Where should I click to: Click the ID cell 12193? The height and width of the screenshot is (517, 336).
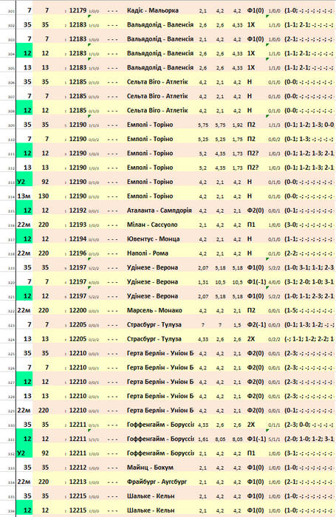coord(78,225)
